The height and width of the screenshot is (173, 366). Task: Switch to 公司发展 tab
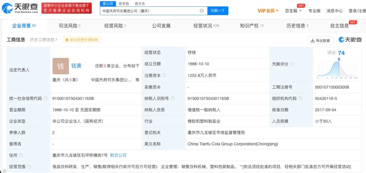[x=161, y=26]
